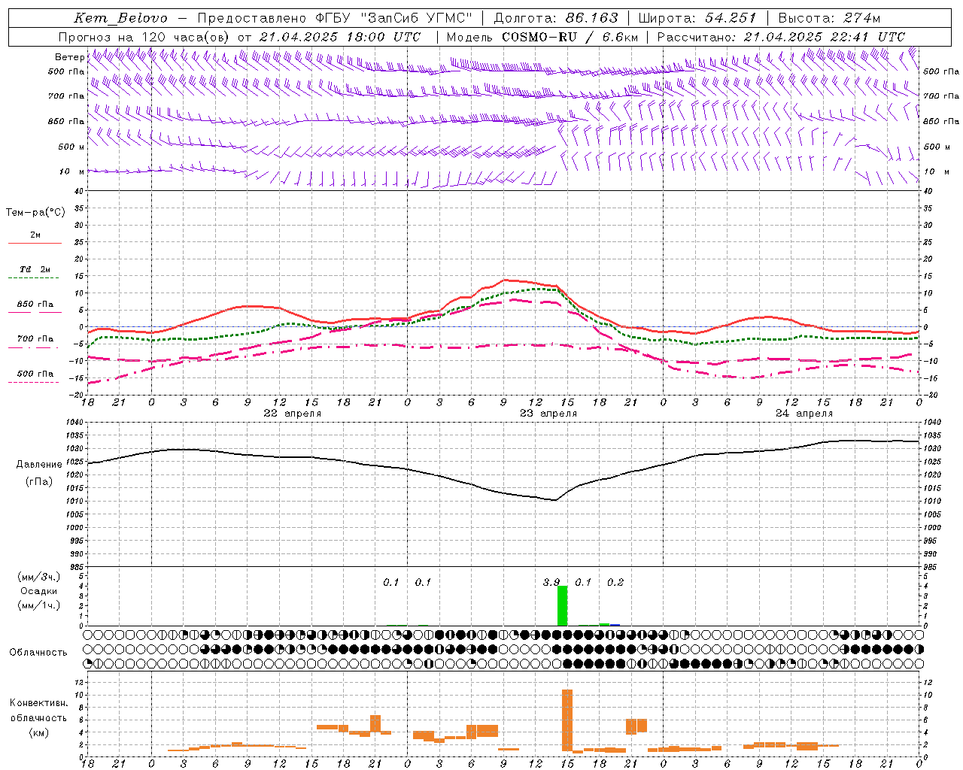Click the solid red legend line under 2м
963x770 pixels.
click(x=35, y=243)
